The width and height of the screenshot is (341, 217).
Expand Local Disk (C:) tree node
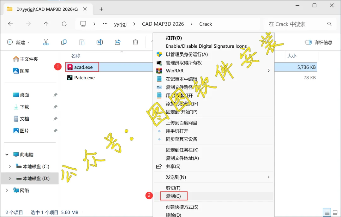click(10, 166)
